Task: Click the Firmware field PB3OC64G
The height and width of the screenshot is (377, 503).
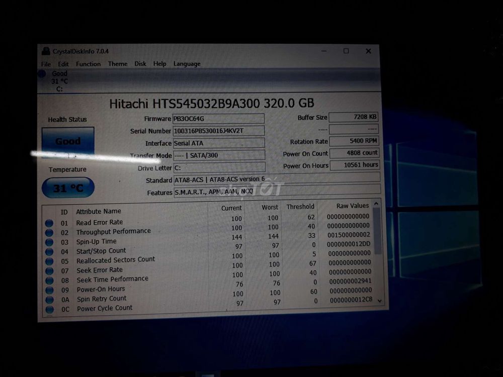Action: click(218, 119)
